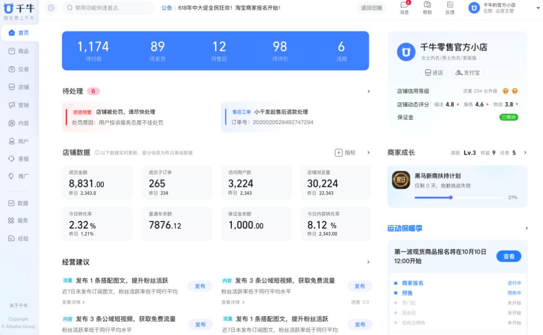Screen dimensions: 543x335
Task: Open 店铺浏览量 30,224 data card
Action: click(x=335, y=183)
